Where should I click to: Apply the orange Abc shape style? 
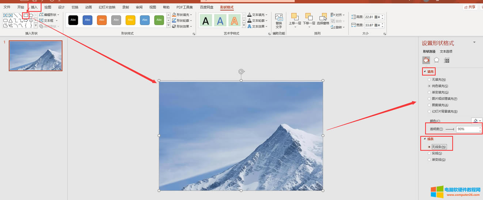pyautogui.click(x=102, y=20)
